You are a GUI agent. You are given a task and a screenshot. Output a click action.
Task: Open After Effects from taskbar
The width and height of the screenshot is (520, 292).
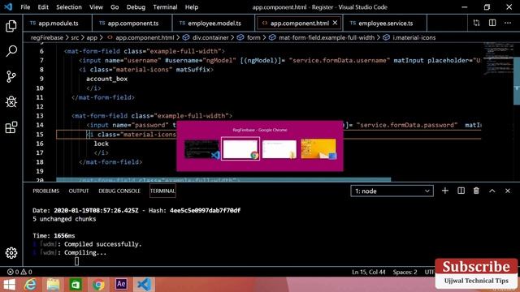(x=121, y=284)
